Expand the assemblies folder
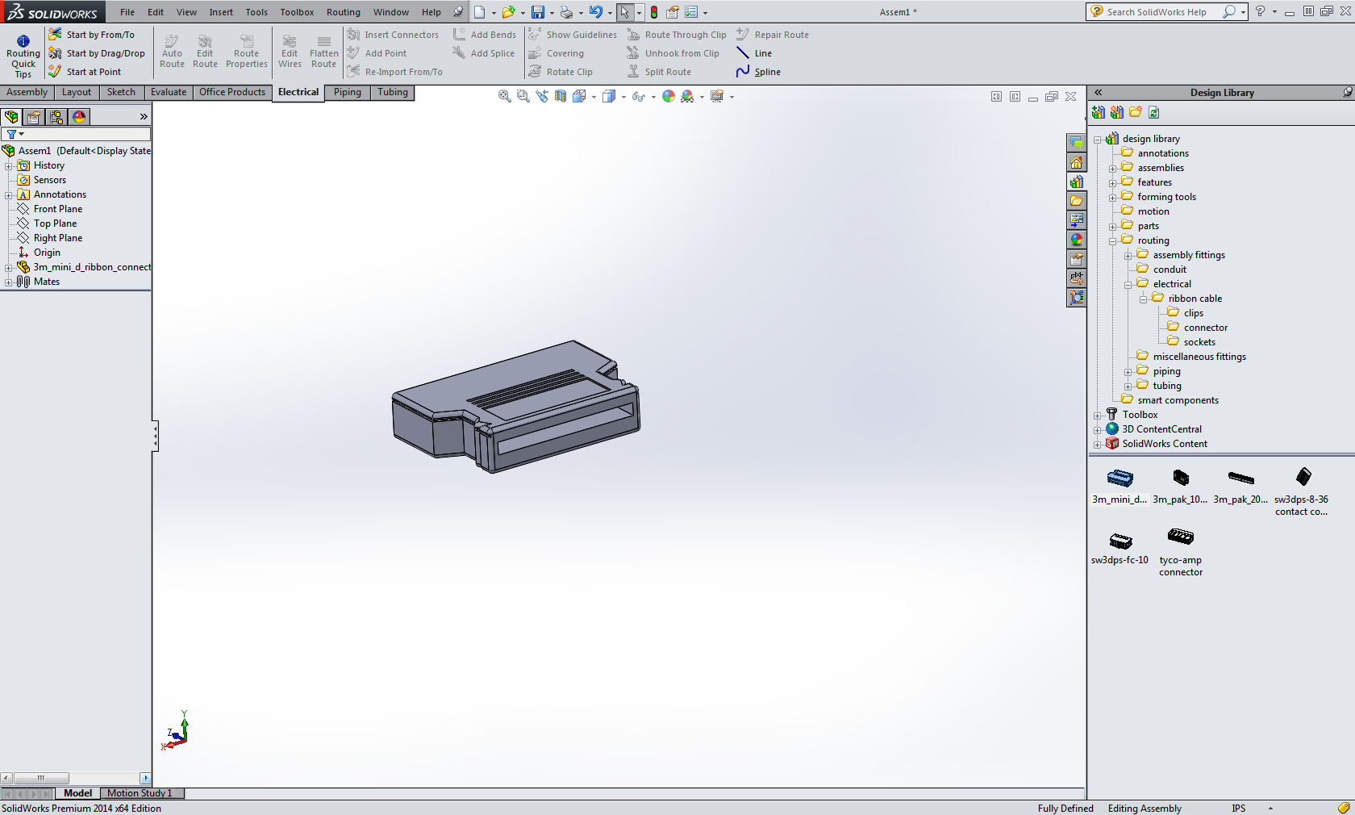The width and height of the screenshot is (1355, 815). [x=1112, y=169]
